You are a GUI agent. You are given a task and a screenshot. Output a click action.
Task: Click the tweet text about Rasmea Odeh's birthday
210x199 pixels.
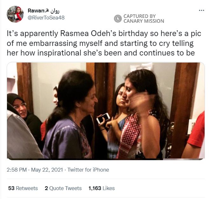pos(100,43)
